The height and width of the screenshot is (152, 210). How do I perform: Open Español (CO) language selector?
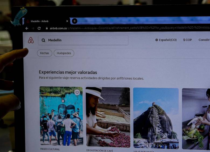(166, 40)
